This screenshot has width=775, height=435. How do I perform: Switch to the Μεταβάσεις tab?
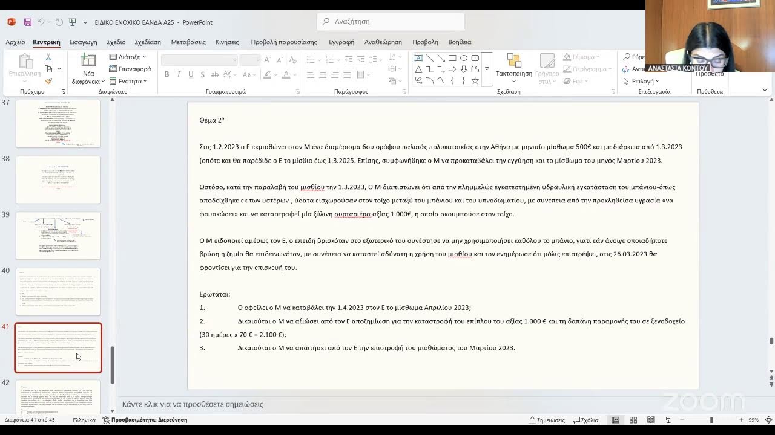tap(188, 42)
